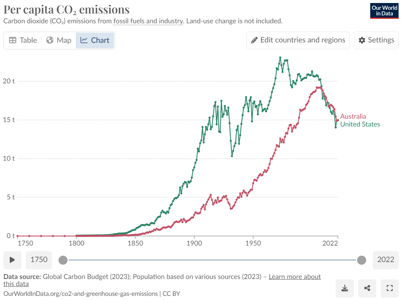Click the download icon button
401x300 pixels.
tap(345, 288)
